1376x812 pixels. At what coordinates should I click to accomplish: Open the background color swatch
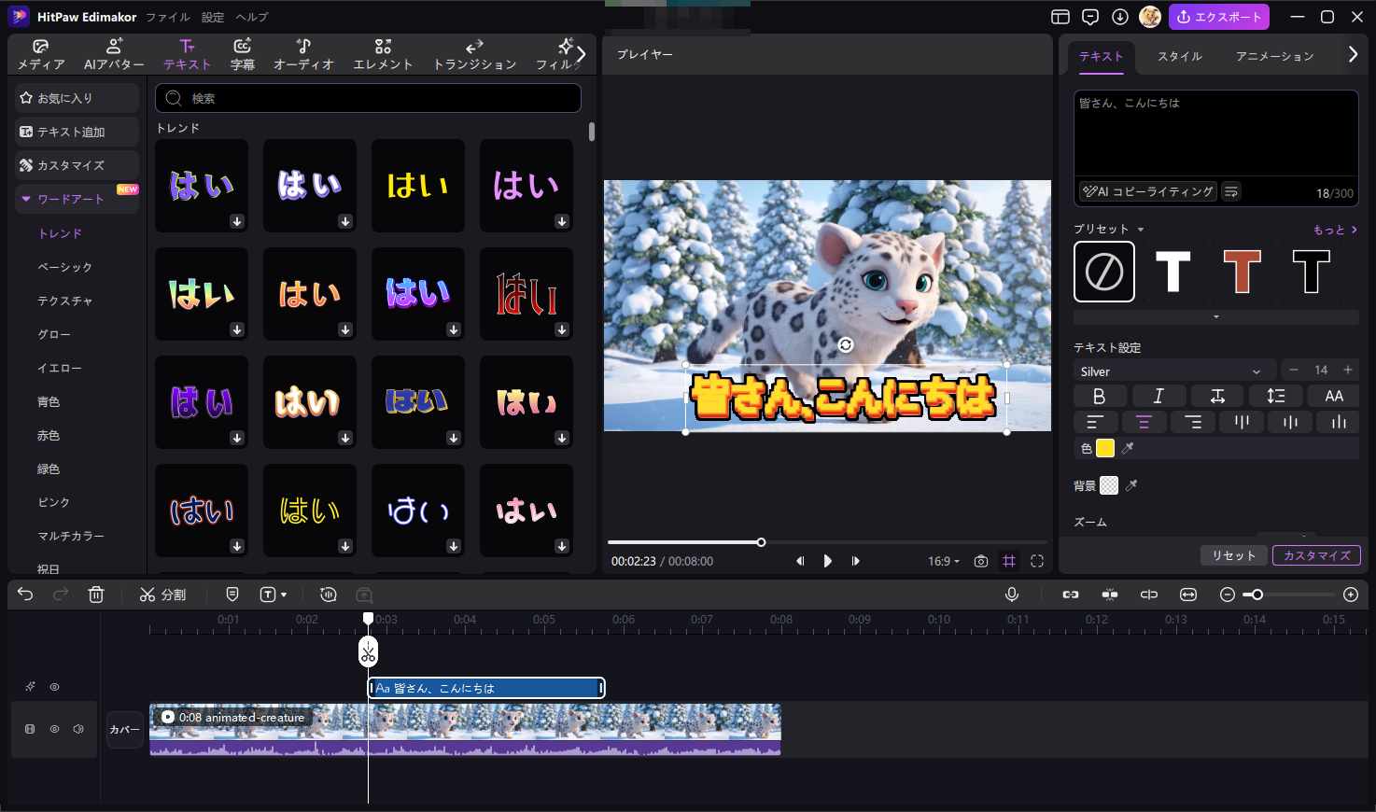1108,485
